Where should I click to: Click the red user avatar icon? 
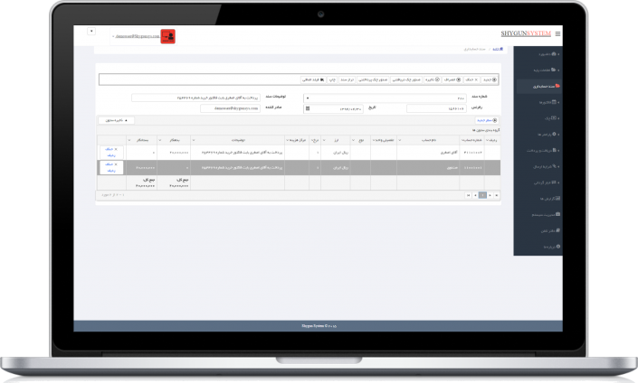tap(167, 37)
